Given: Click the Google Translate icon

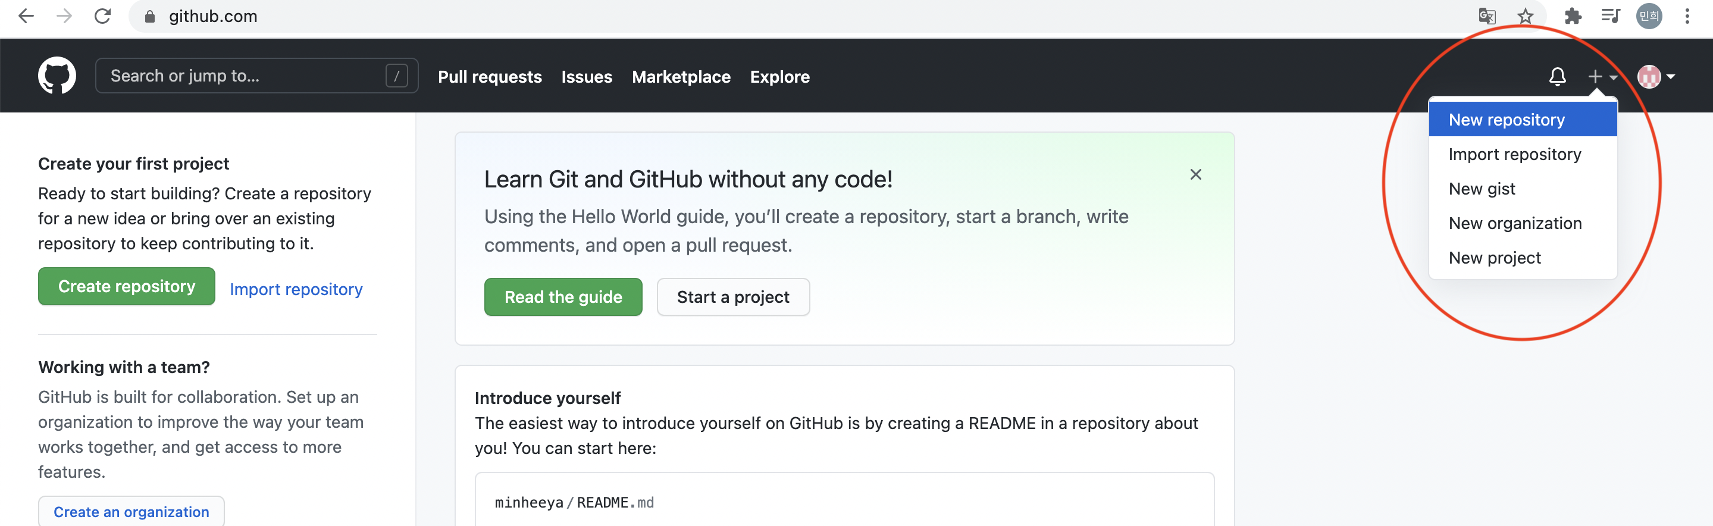Looking at the screenshot, I should pyautogui.click(x=1487, y=16).
